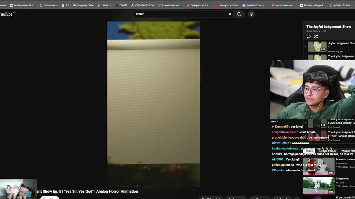Click the magnifier search button
355x199 pixels.
tap(239, 14)
